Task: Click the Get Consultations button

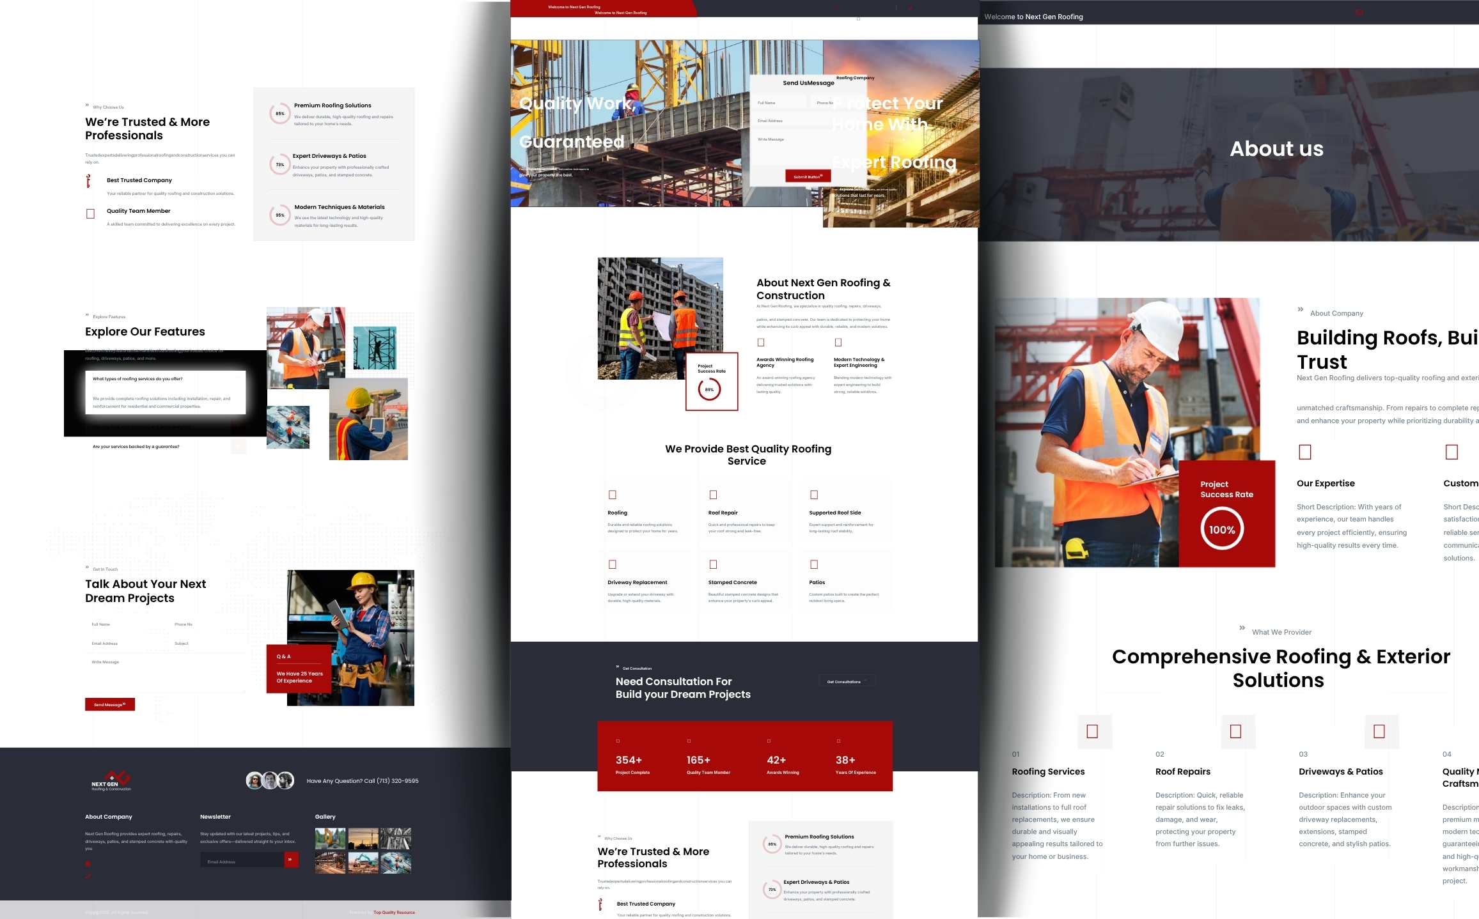Action: tap(846, 681)
